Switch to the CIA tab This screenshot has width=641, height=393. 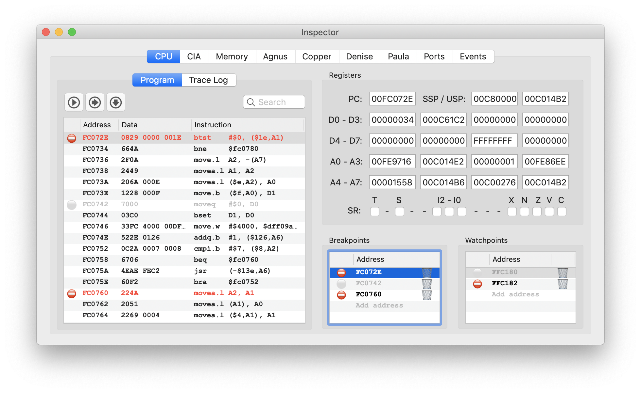click(x=194, y=56)
